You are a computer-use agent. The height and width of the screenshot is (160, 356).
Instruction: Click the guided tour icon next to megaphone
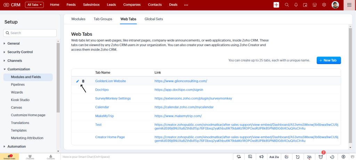[250, 157]
